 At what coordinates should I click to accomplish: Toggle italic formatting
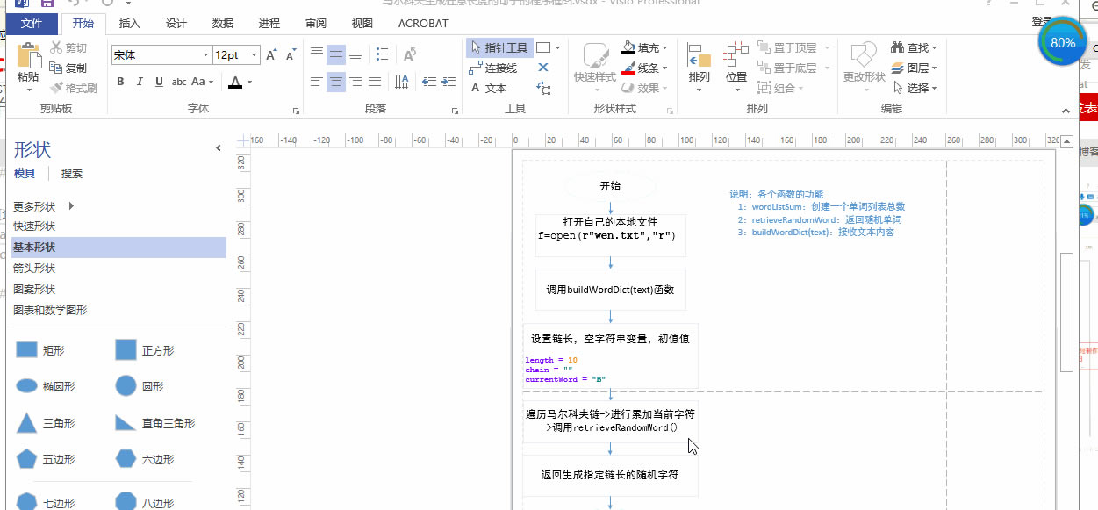point(140,82)
